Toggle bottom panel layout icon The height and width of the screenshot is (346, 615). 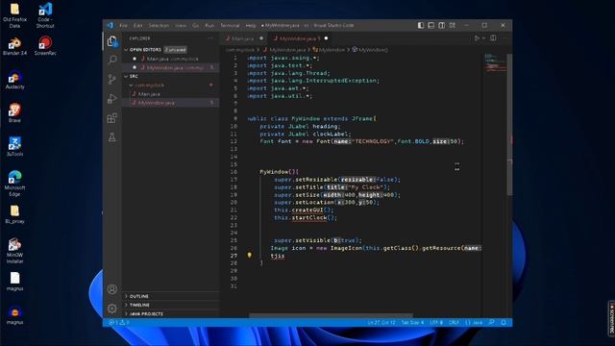[431, 25]
